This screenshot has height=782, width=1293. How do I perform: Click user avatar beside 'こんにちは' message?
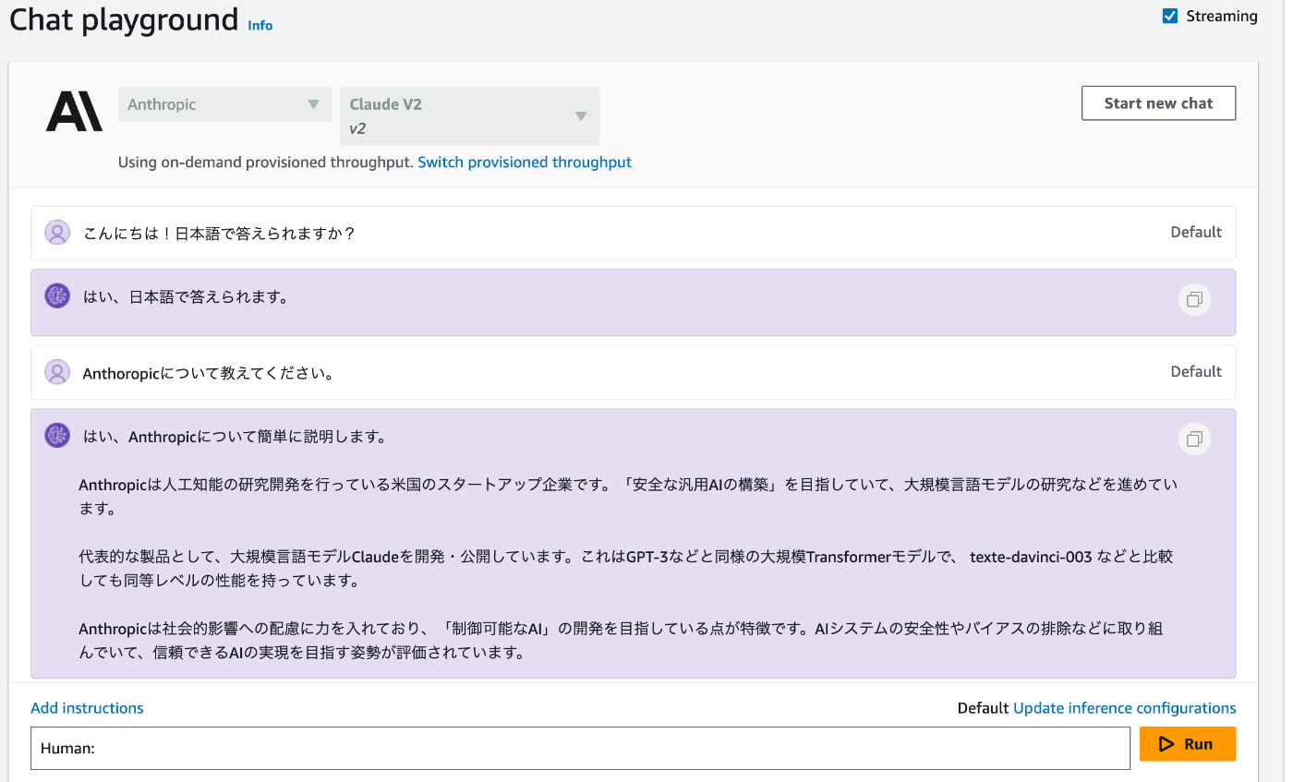coord(57,233)
